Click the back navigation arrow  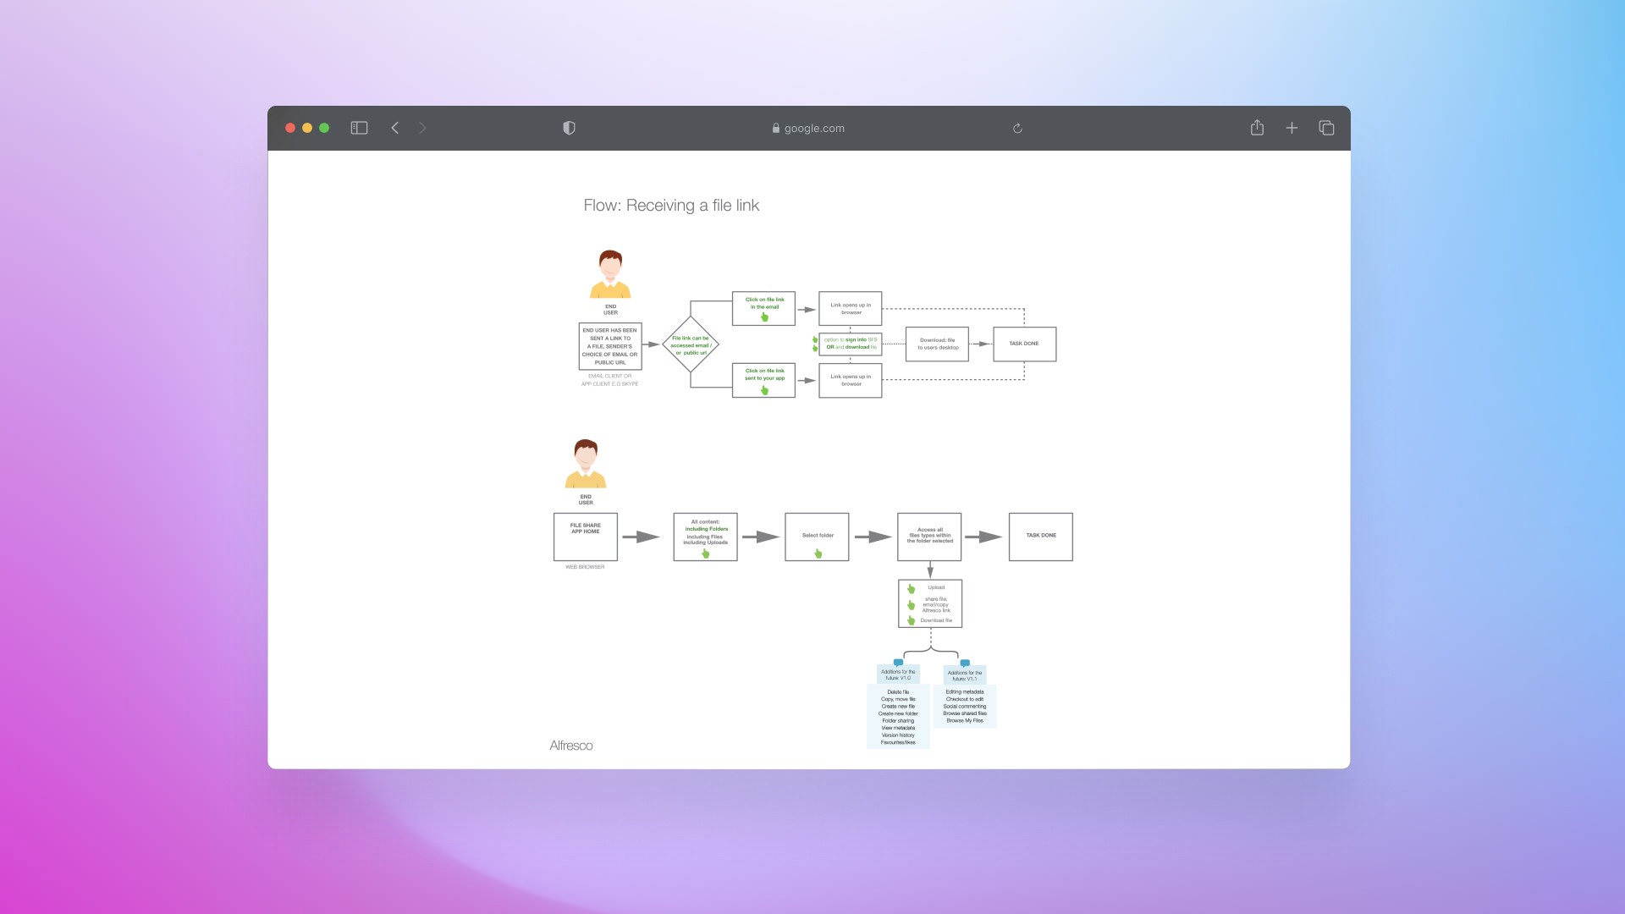(x=395, y=128)
